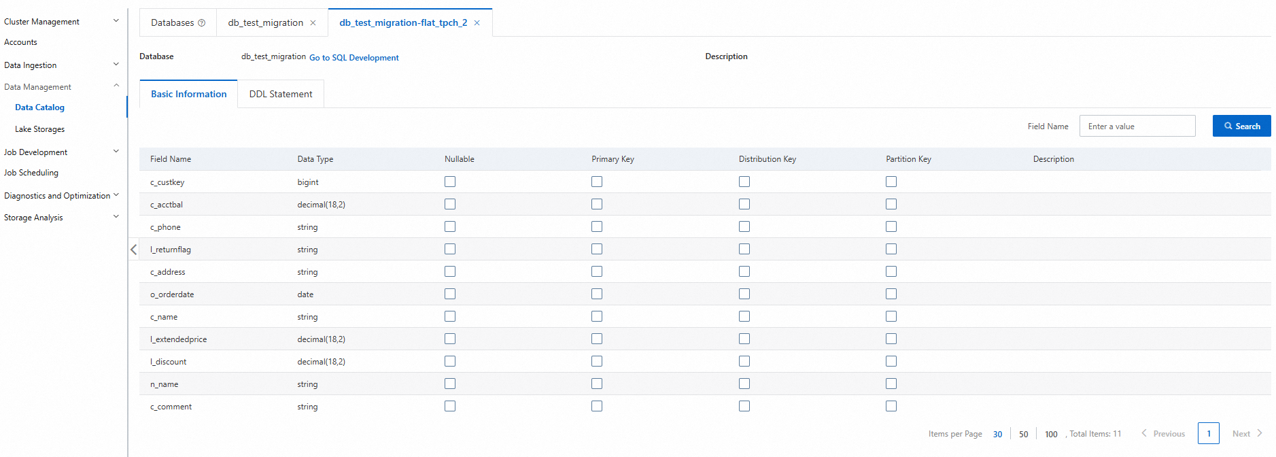Image resolution: width=1276 pixels, height=457 pixels.
Task: Collapse the sidebar with the left arrow handle
Action: pyautogui.click(x=133, y=250)
